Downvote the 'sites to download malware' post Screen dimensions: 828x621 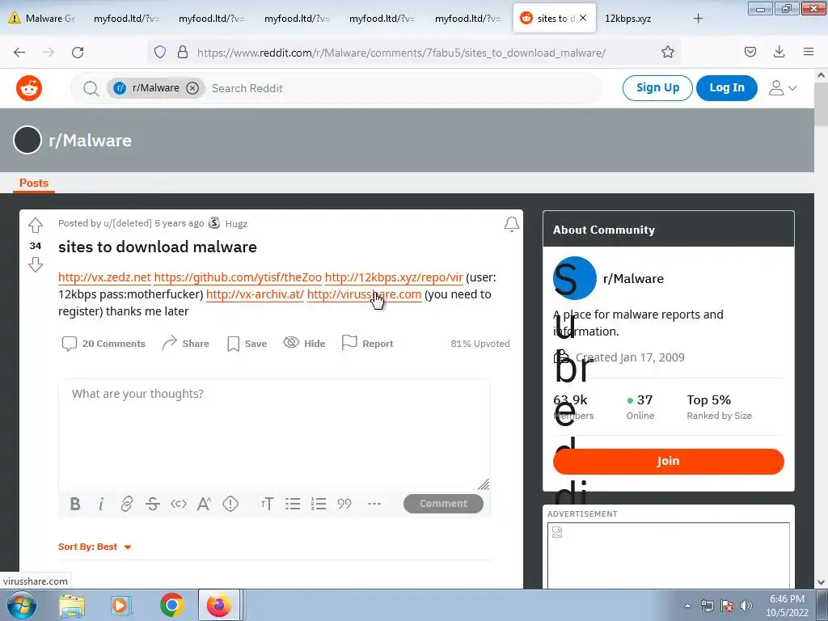click(36, 264)
